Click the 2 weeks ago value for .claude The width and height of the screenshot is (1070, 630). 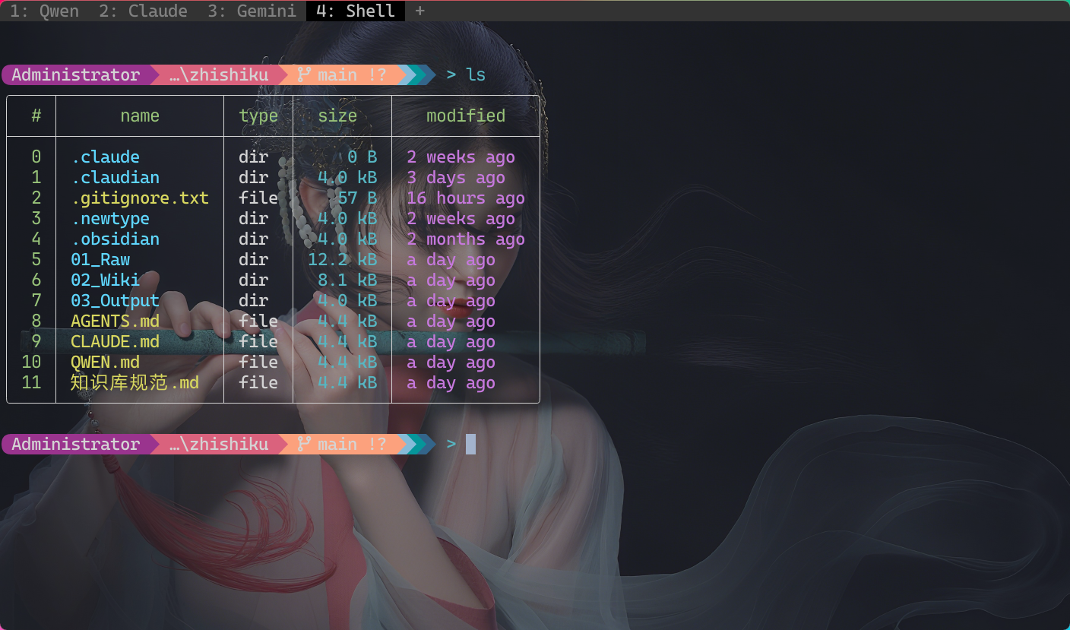(461, 157)
